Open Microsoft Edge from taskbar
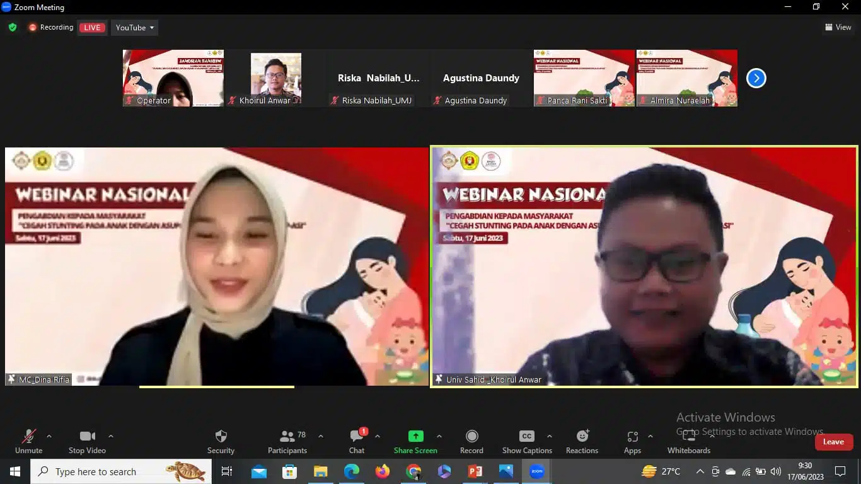The height and width of the screenshot is (484, 861). (351, 471)
